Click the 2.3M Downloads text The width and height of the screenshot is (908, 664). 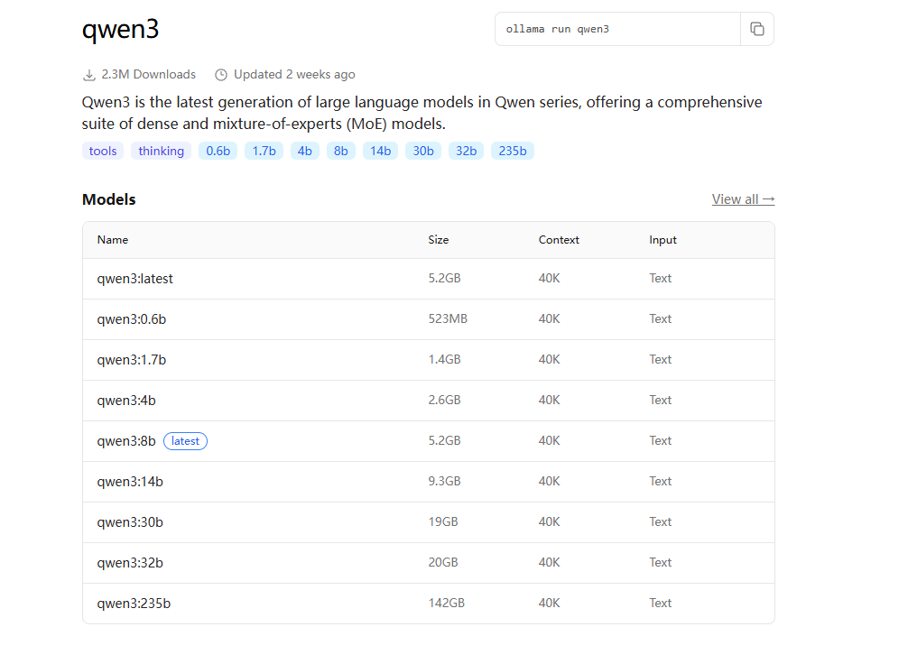(x=148, y=75)
